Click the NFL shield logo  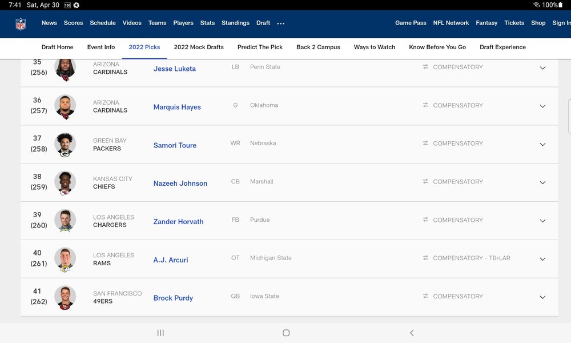click(x=21, y=23)
